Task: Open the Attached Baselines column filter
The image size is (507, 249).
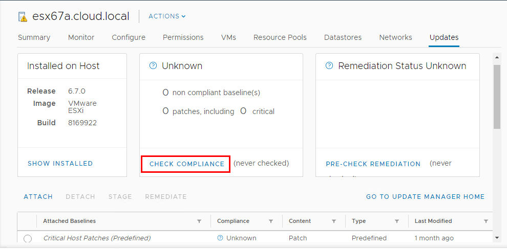Action: pos(199,221)
